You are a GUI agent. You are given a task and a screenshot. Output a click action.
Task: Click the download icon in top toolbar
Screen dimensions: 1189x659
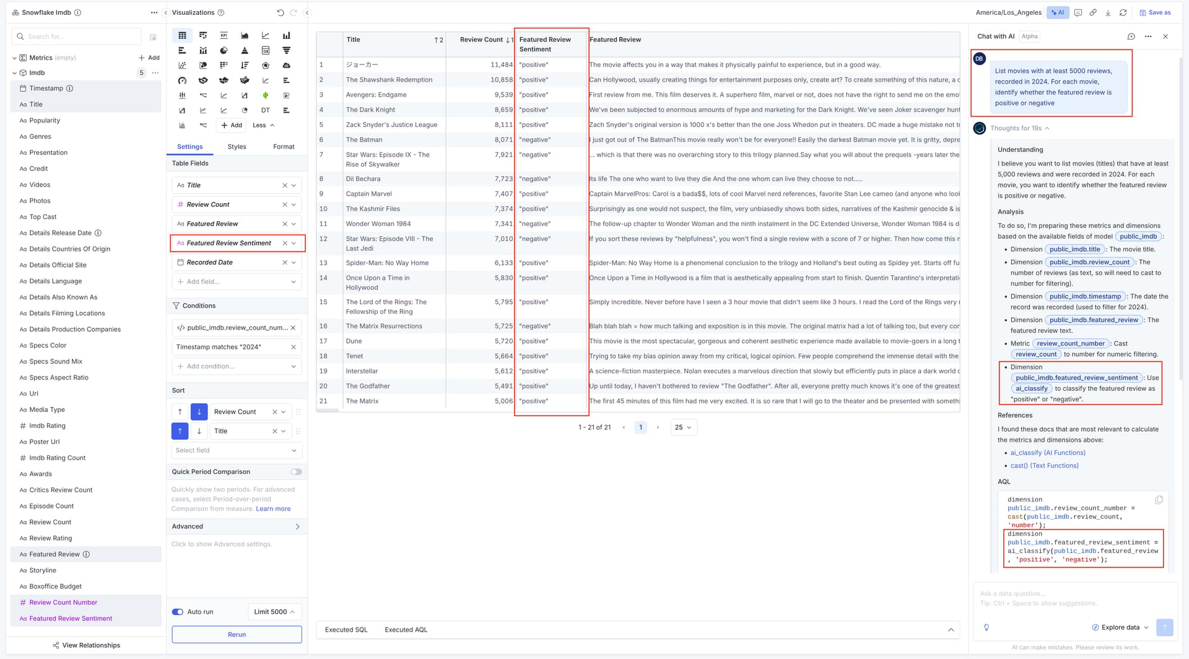coord(1108,12)
